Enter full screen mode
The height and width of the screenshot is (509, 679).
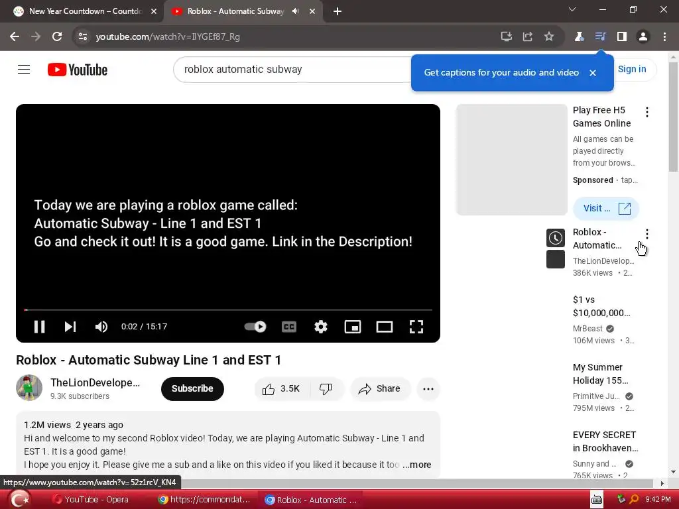click(416, 327)
